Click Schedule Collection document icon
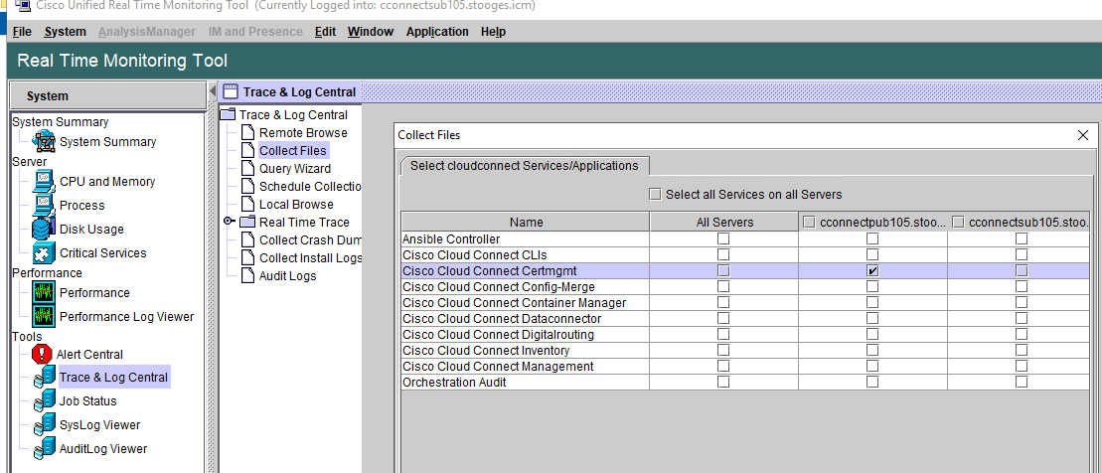Screen dimensions: 1102x473 point(247,186)
